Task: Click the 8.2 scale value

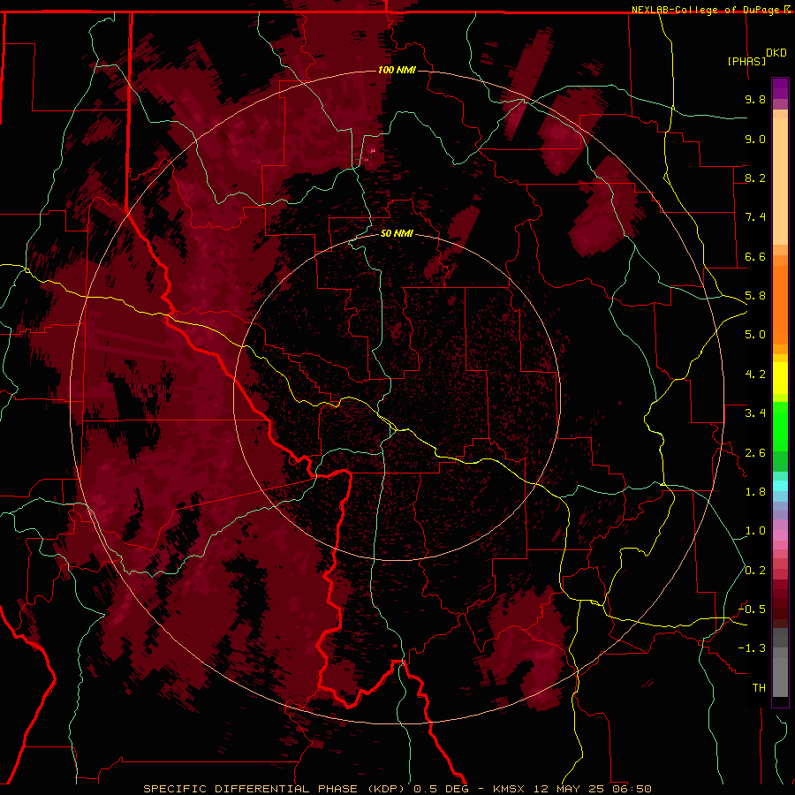Action: [755, 178]
